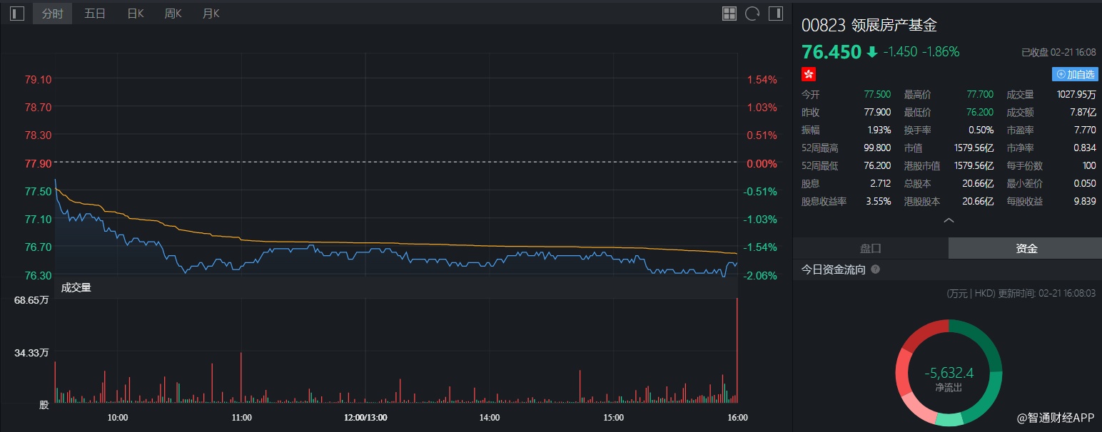Click the 每股收益 value 9.839

pos(1084,202)
